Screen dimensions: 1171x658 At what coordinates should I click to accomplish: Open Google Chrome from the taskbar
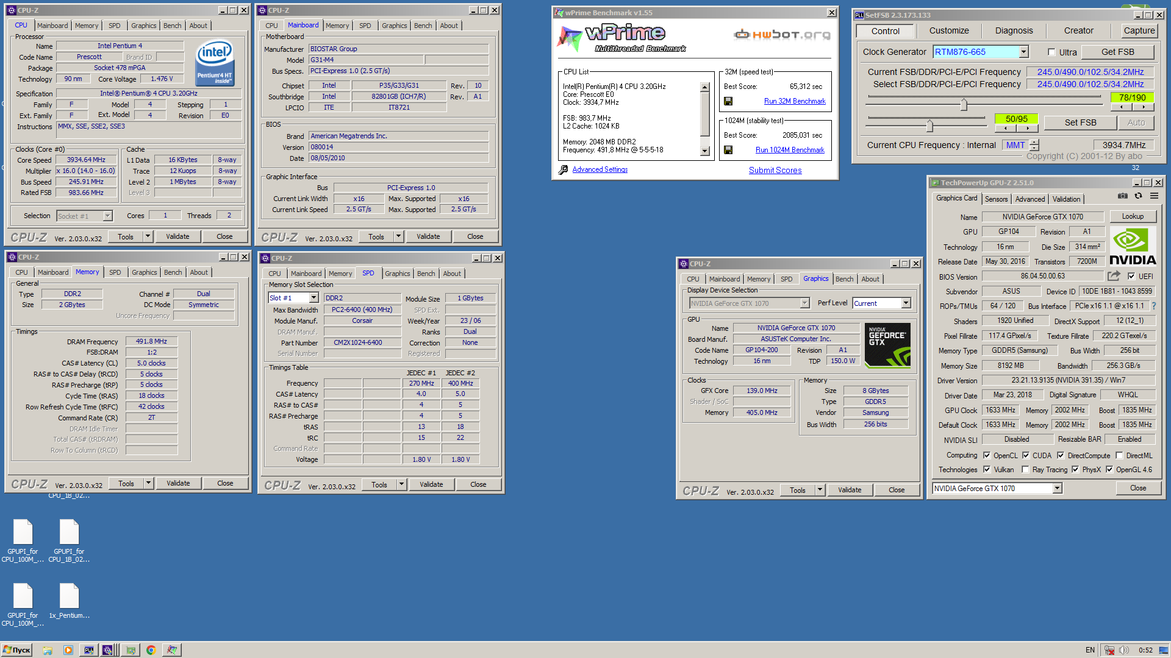coord(151,650)
